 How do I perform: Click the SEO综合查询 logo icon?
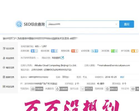point(19,24)
